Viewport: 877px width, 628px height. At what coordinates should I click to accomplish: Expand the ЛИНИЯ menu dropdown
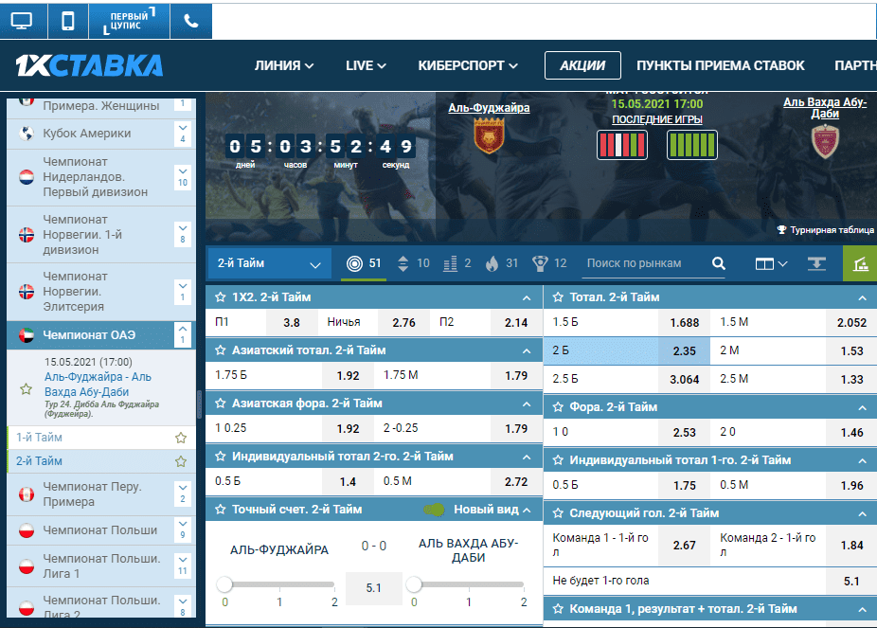coord(284,65)
